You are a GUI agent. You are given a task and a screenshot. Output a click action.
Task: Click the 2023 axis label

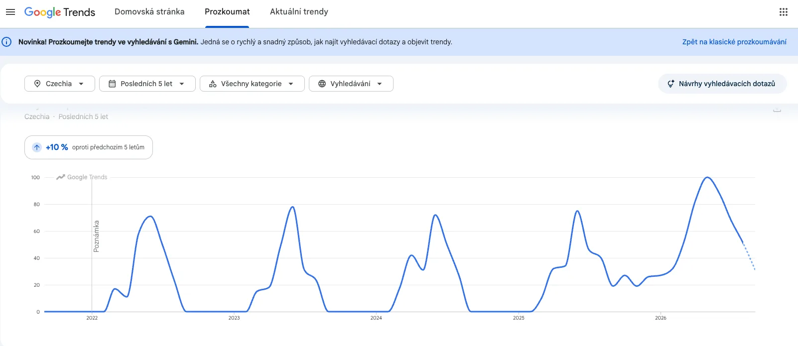point(234,318)
